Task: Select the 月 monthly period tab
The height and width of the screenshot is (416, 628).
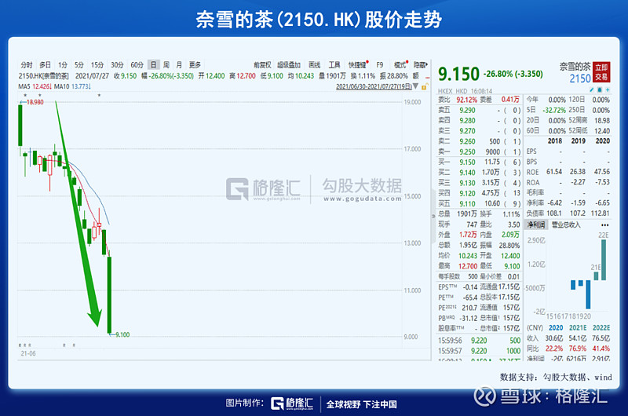Action: 179,65
